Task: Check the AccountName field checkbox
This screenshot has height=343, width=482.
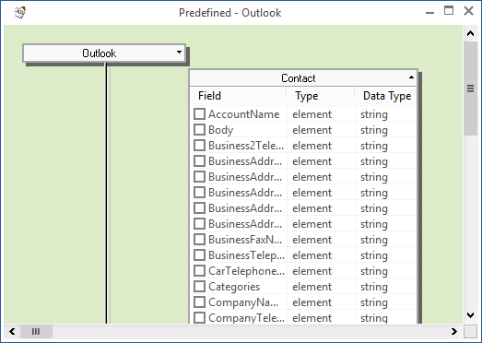Action: coord(199,114)
